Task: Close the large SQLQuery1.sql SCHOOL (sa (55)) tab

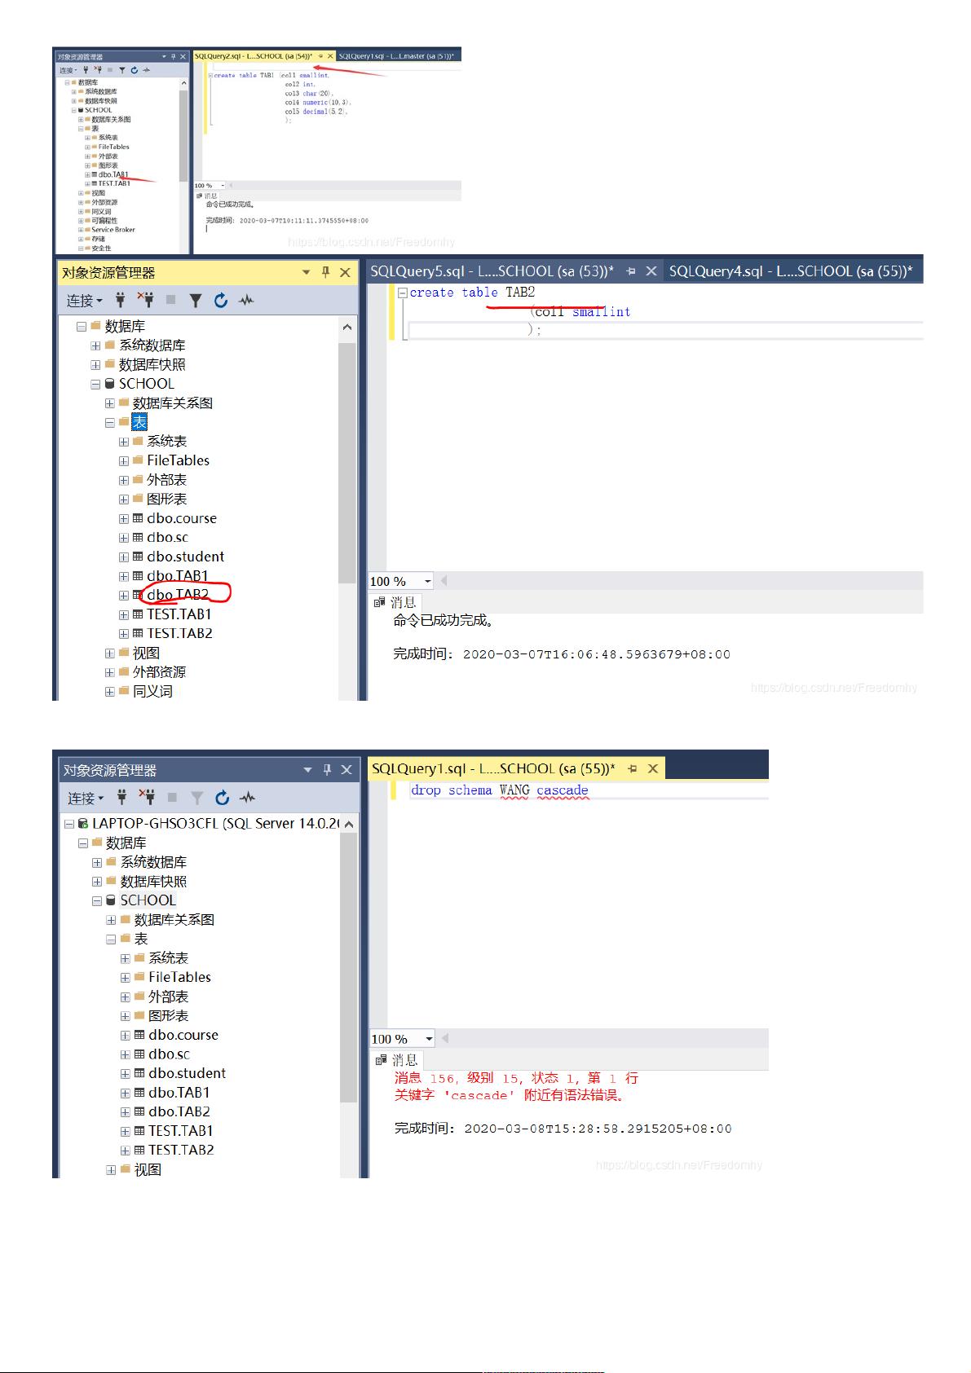Action: tap(652, 768)
